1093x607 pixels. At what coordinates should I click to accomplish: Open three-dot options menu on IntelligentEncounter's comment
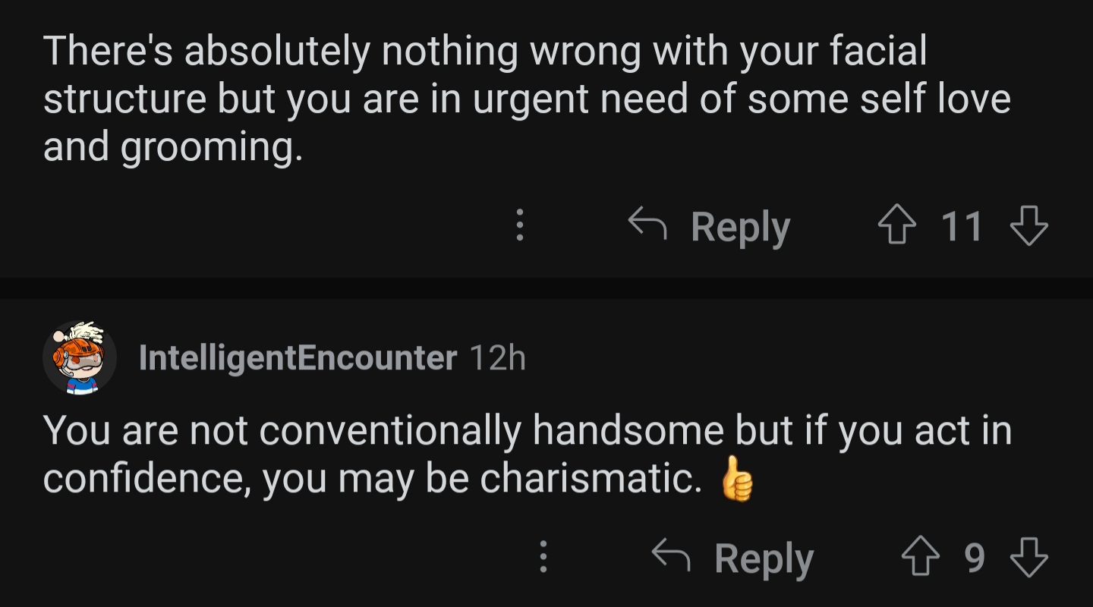click(x=543, y=558)
